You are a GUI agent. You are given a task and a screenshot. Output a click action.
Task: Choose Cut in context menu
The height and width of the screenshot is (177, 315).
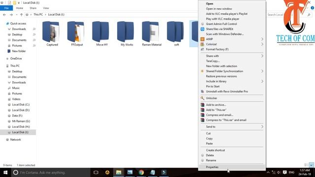click(x=232, y=133)
